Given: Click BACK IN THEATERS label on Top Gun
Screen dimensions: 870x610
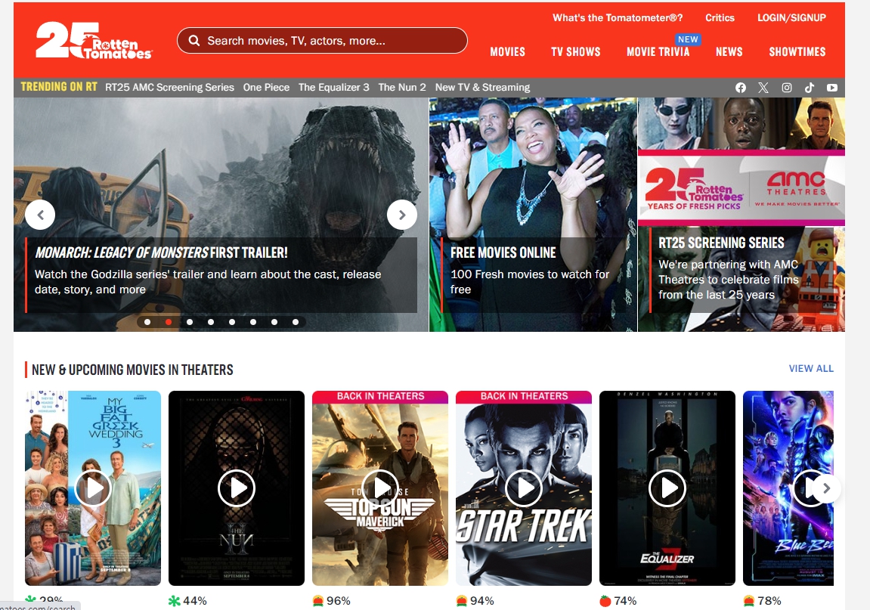Looking at the screenshot, I should pyautogui.click(x=380, y=396).
